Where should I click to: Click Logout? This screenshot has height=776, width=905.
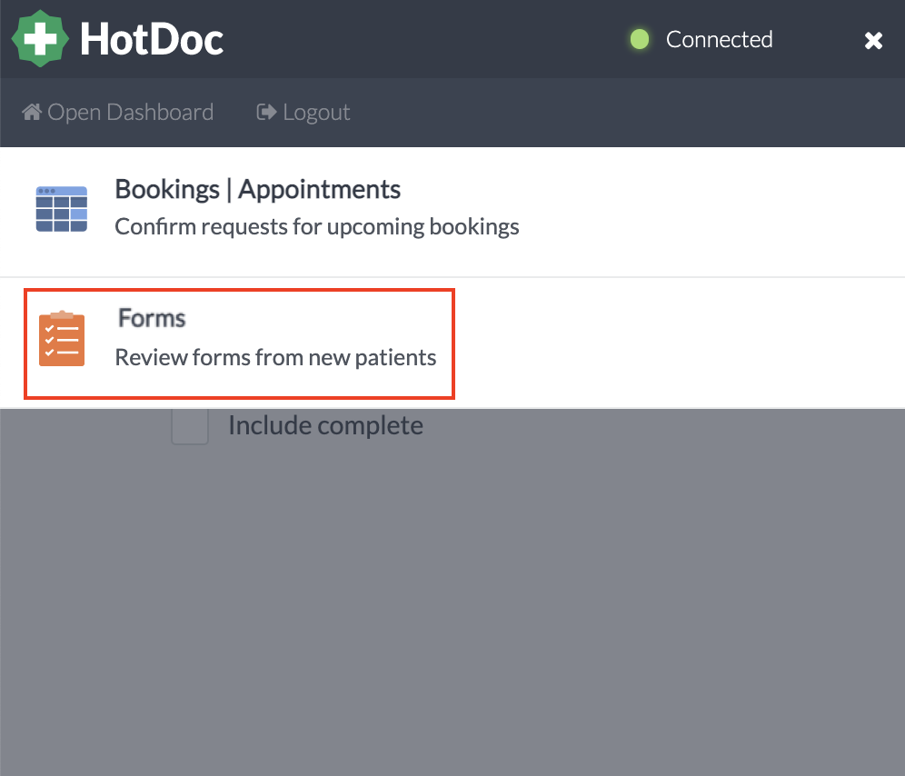click(x=315, y=111)
